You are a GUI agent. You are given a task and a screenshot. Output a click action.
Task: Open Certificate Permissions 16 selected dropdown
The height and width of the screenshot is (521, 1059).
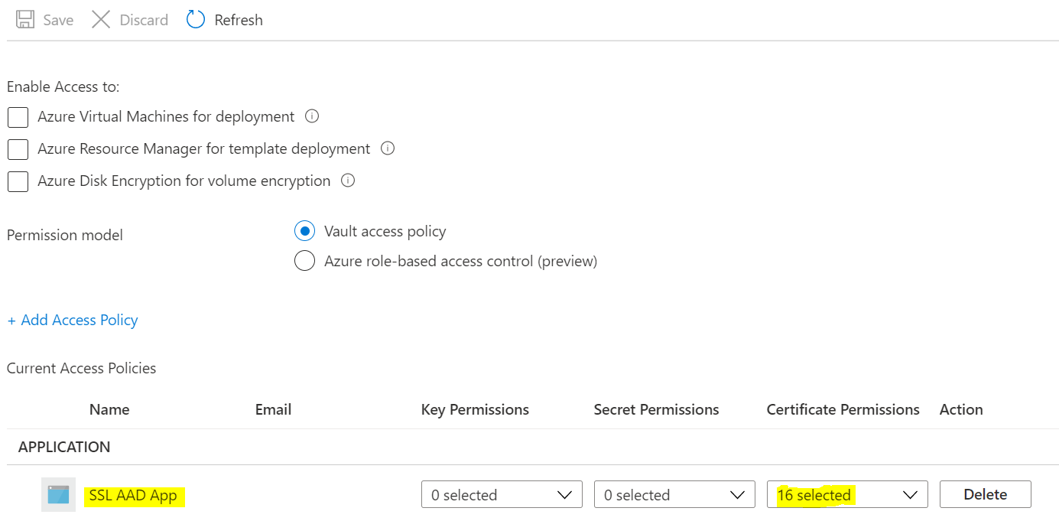pos(847,495)
